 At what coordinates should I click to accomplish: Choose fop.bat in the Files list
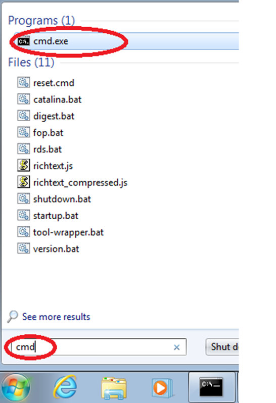click(48, 133)
